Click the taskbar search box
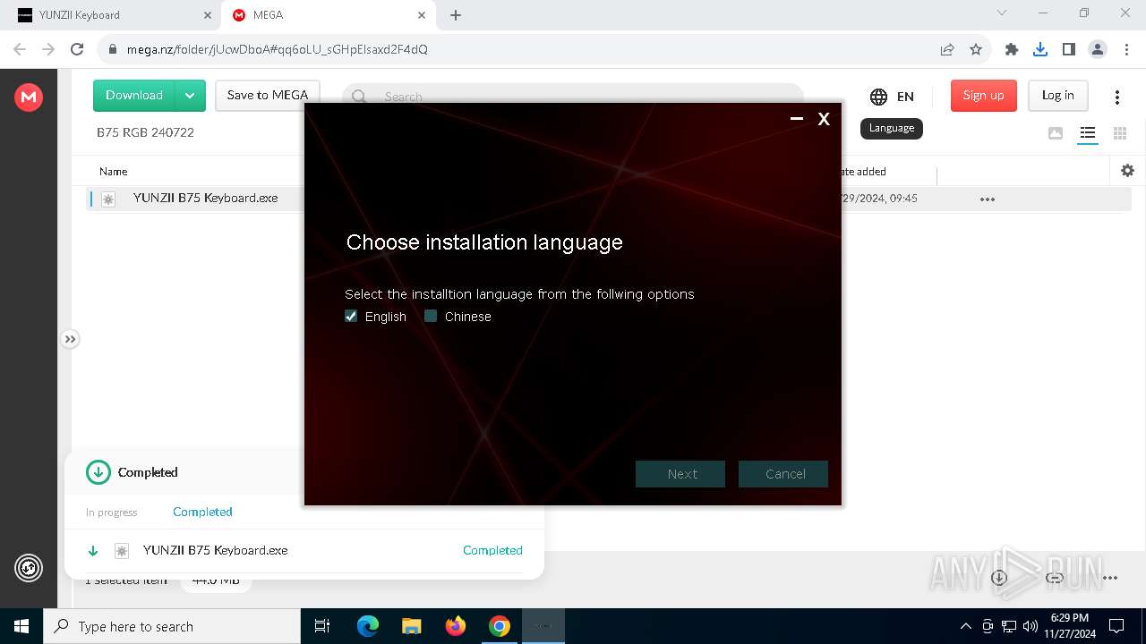Viewport: 1146px width, 644px height. click(172, 626)
